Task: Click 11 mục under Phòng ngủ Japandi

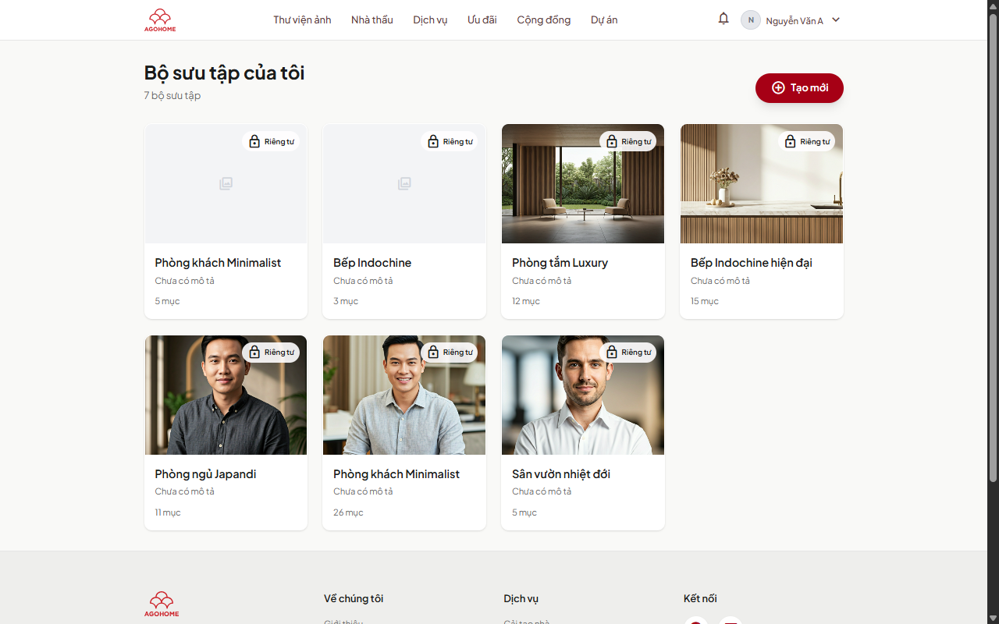Action: 168,512
